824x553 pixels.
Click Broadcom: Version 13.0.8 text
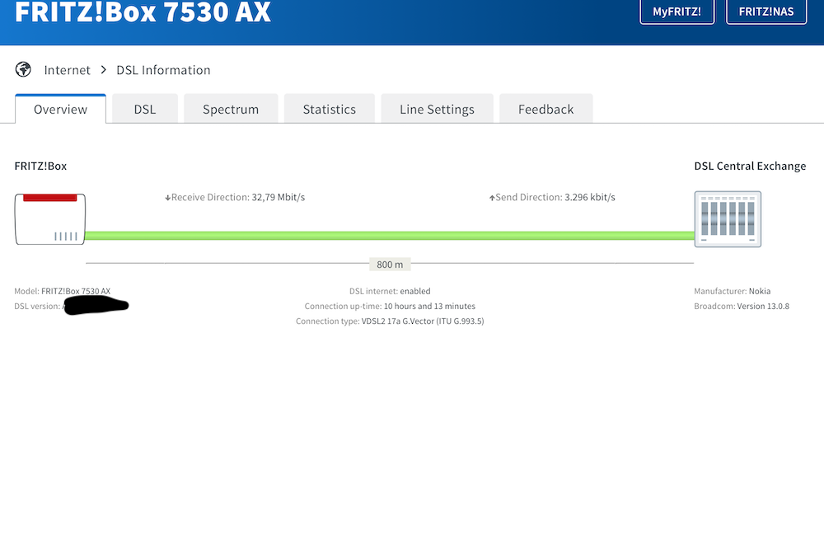point(742,306)
